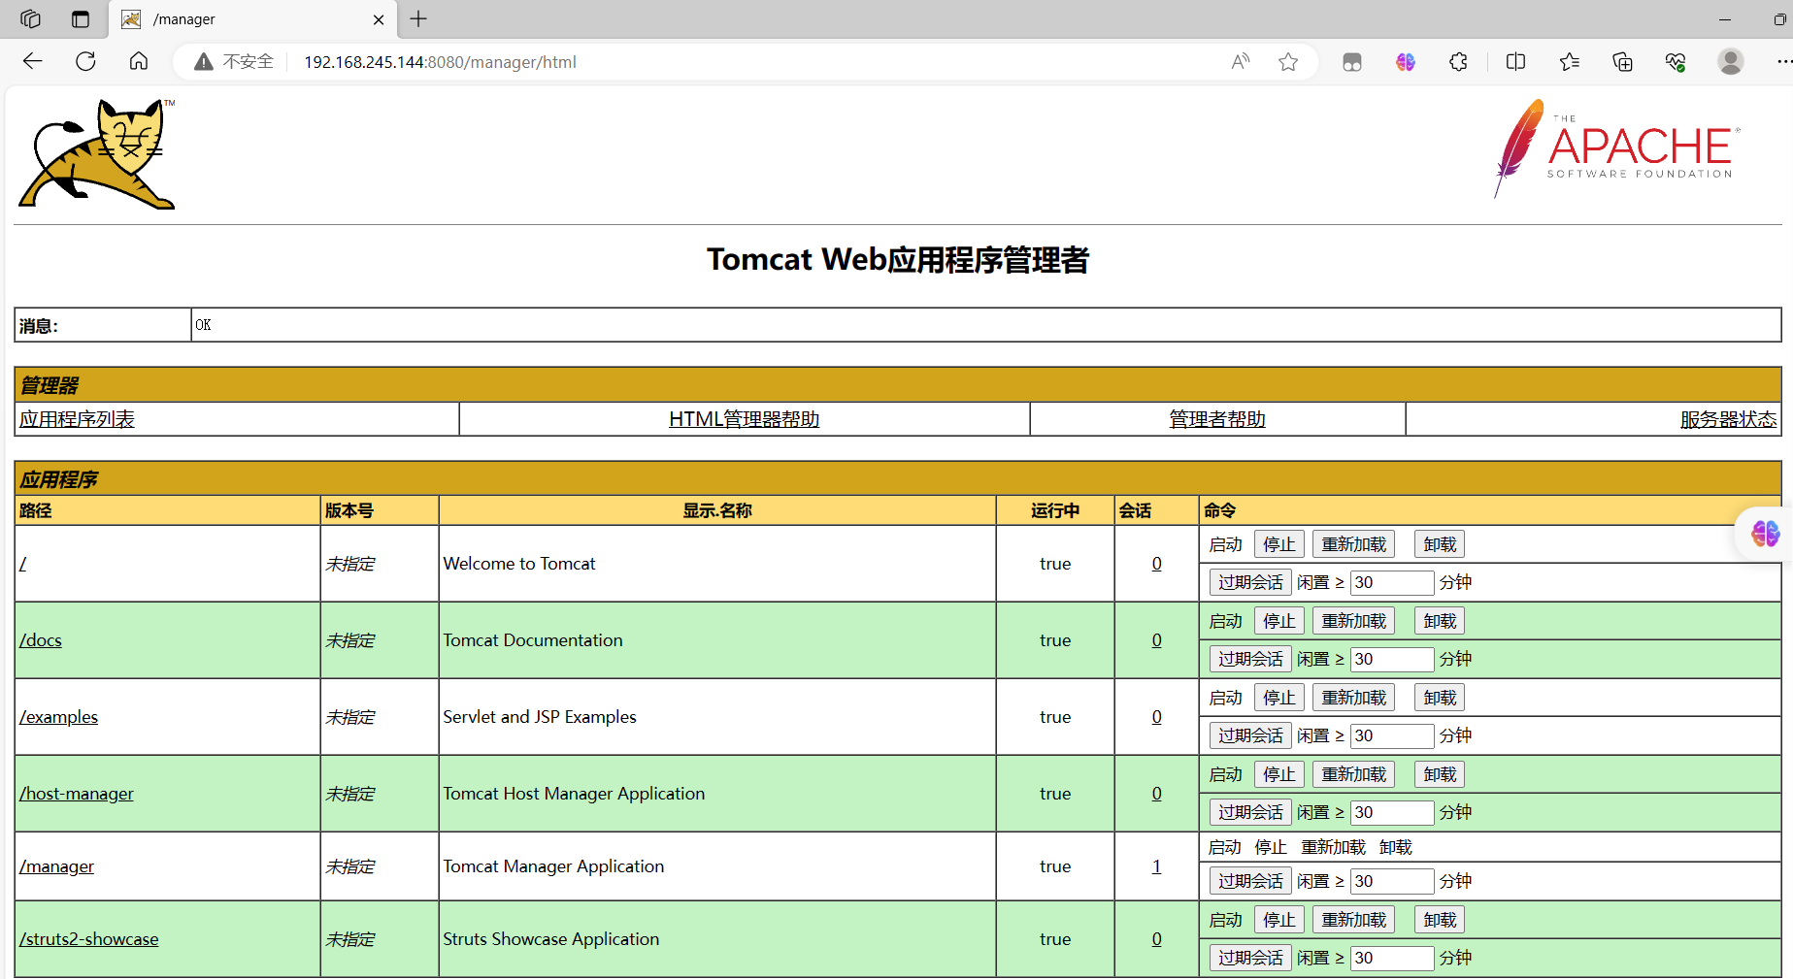The image size is (1793, 979).
Task: Open the workspaces icon in title bar
Action: click(x=30, y=18)
